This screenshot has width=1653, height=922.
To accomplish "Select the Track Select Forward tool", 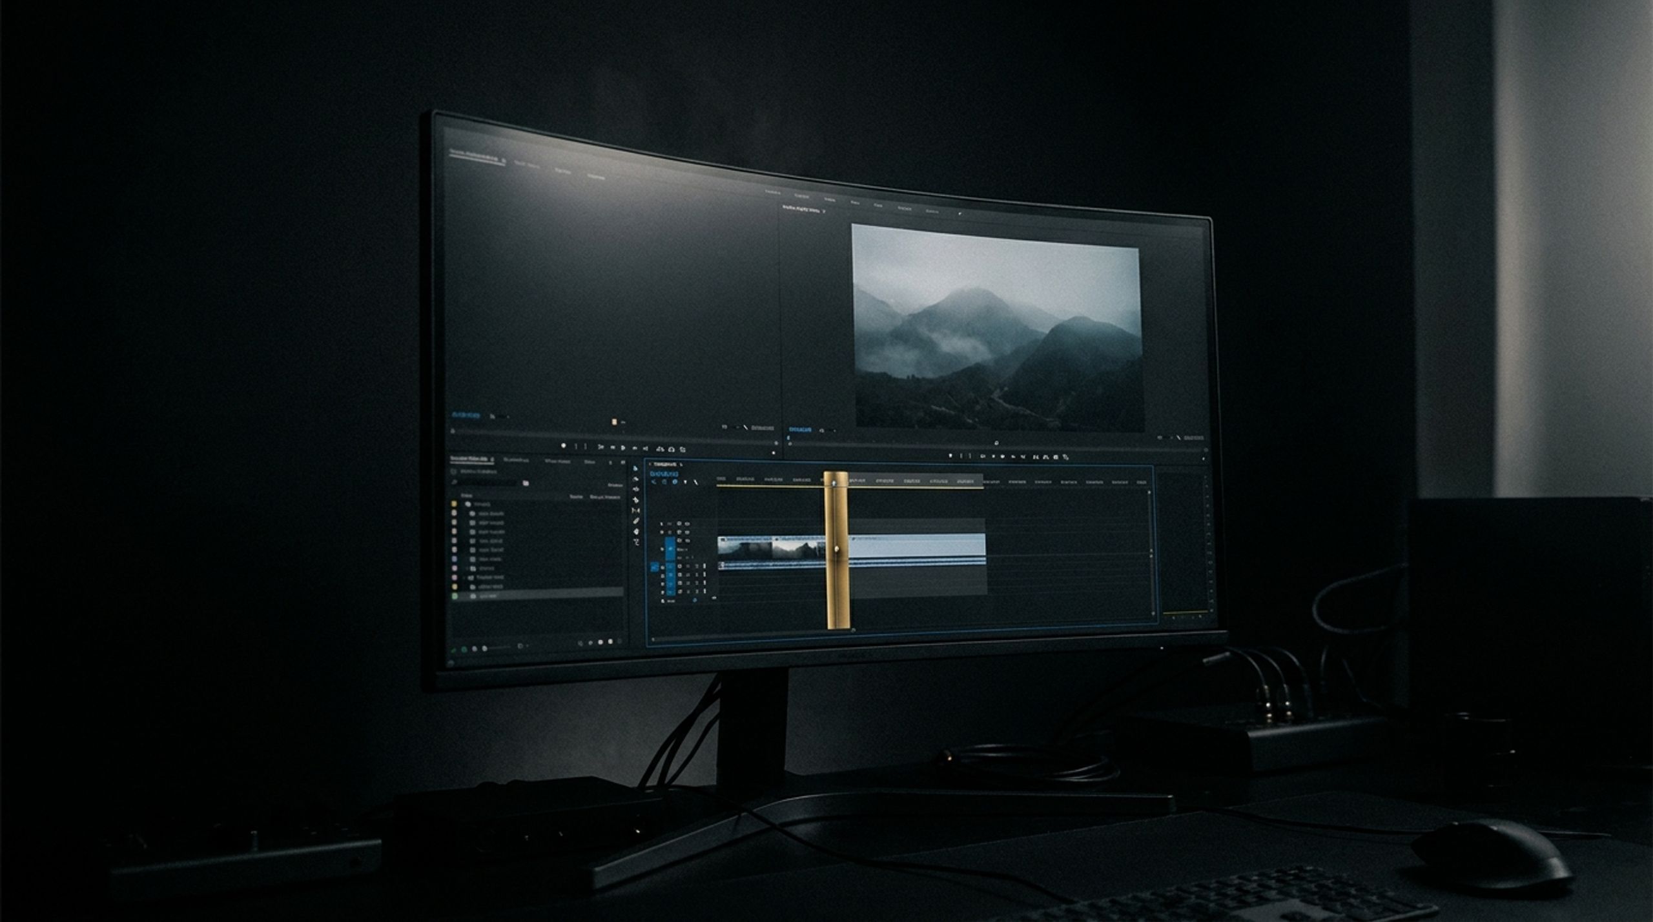I will pos(635,479).
